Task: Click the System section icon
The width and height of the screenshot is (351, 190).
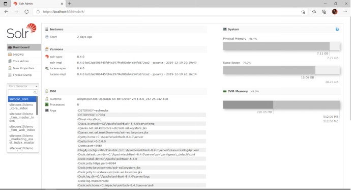Action: click(225, 29)
